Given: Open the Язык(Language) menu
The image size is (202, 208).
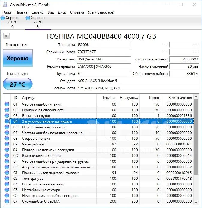Looking at the screenshot, I should point(101,12).
